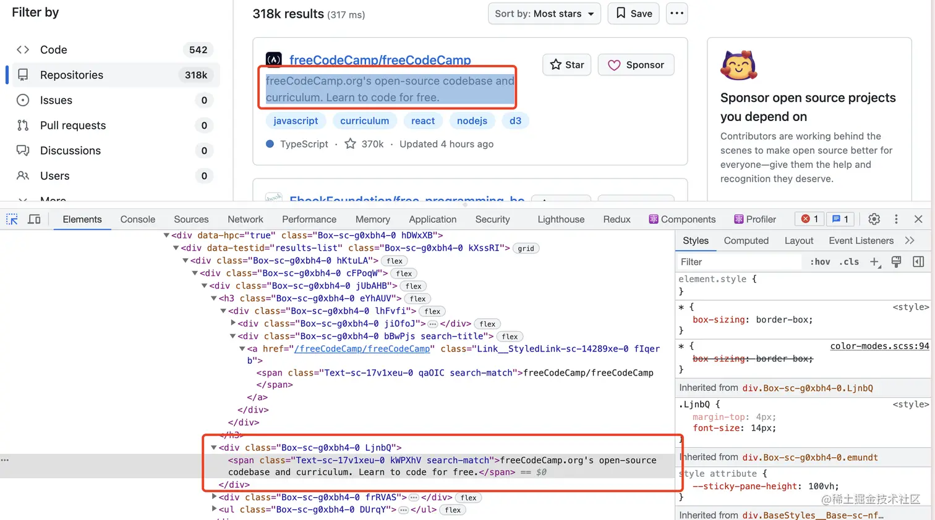935x520 pixels.
Task: Switch to the Console tab
Action: click(x=138, y=219)
